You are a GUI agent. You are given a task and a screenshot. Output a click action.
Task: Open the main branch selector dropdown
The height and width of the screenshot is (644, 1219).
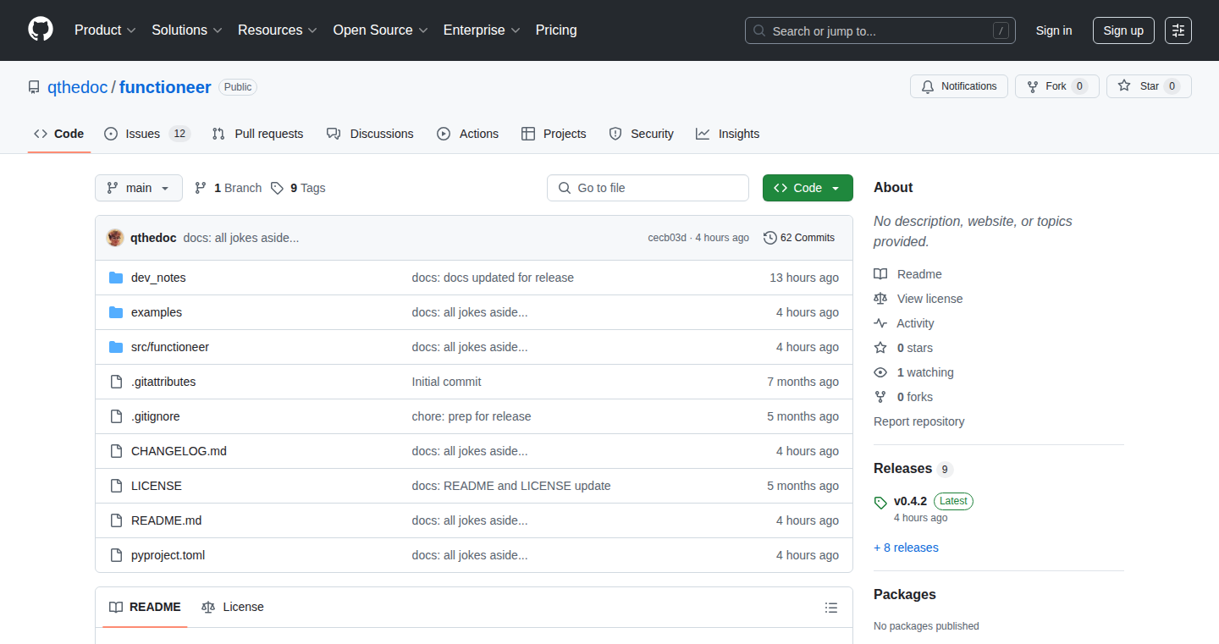(139, 188)
